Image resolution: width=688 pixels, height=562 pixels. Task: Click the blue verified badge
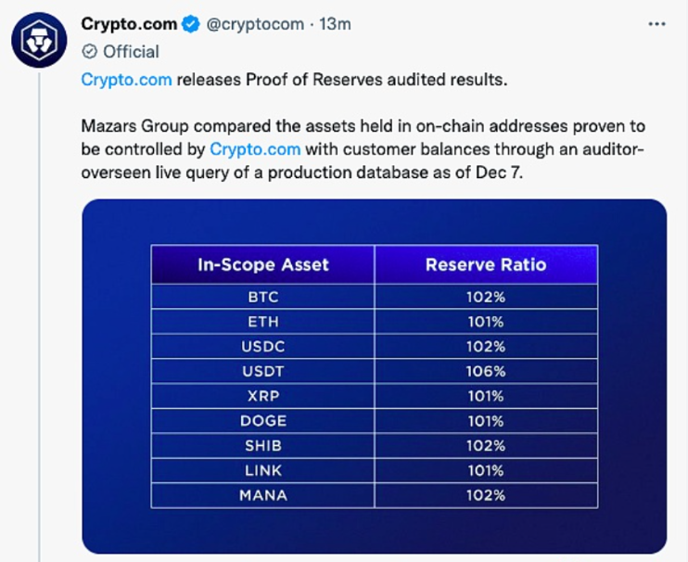[189, 24]
